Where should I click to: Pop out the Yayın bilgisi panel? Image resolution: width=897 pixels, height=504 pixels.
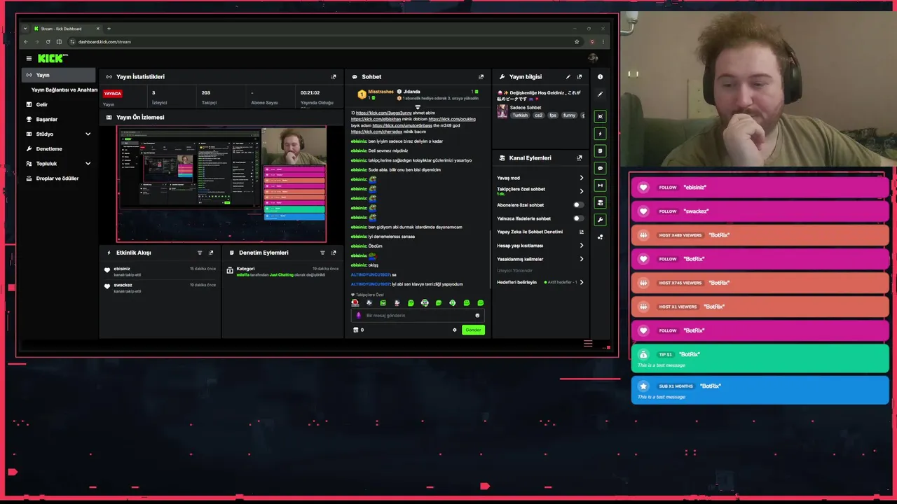[579, 77]
